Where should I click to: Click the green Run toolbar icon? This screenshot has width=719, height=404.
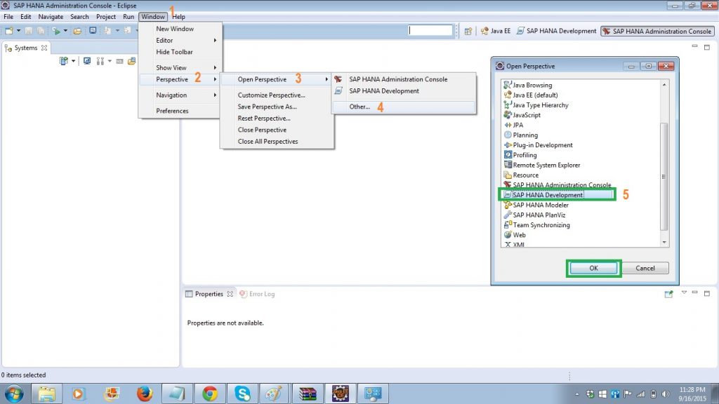tap(56, 31)
